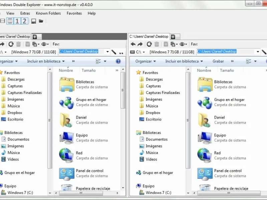Open Incluir en biblioteca dropdown in left pane
The width and height of the screenshot is (267, 200).
pyautogui.click(x=46, y=61)
